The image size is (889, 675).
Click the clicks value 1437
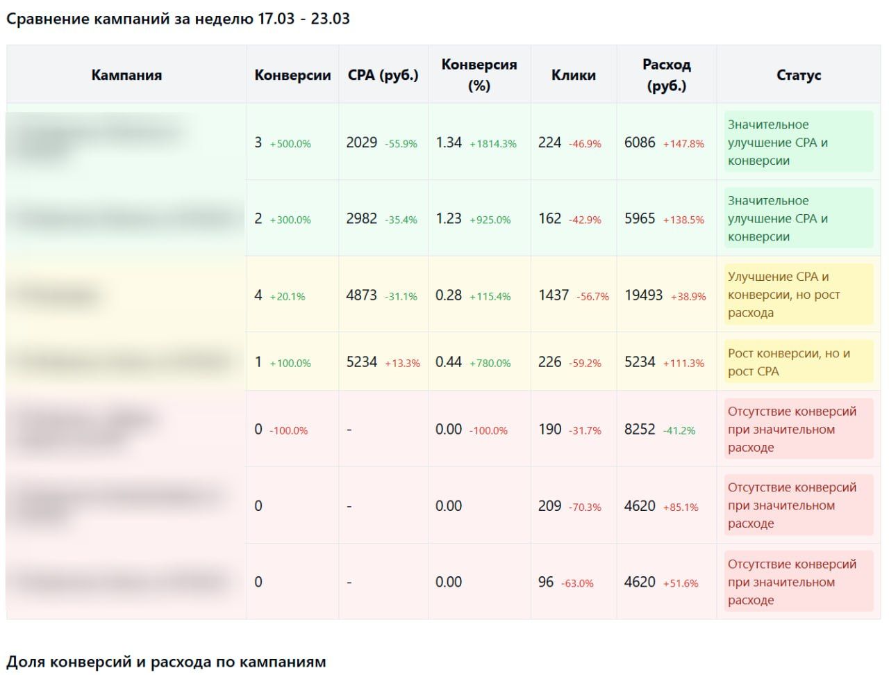click(x=554, y=295)
